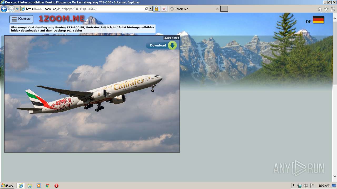Show hidden system tray icons
Image resolution: width=337 pixels, height=189 pixels.
(x=294, y=186)
